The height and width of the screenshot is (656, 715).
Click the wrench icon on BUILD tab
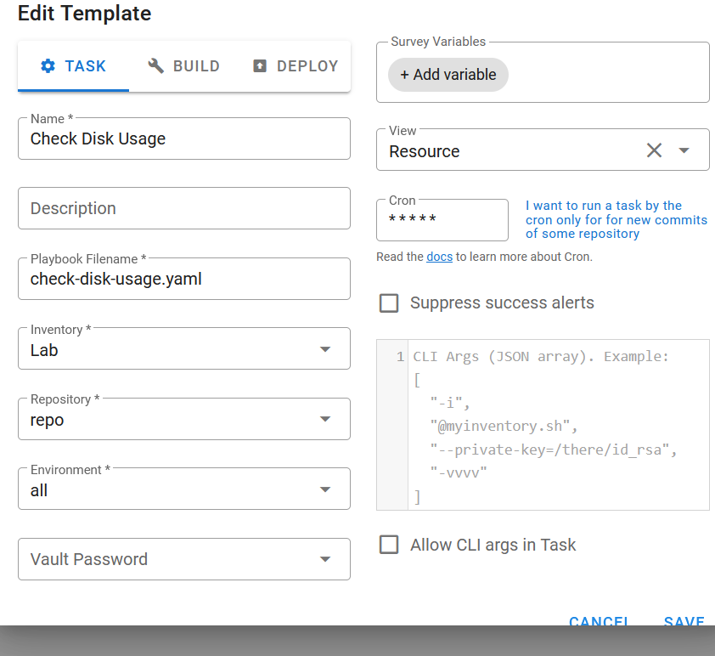click(155, 66)
